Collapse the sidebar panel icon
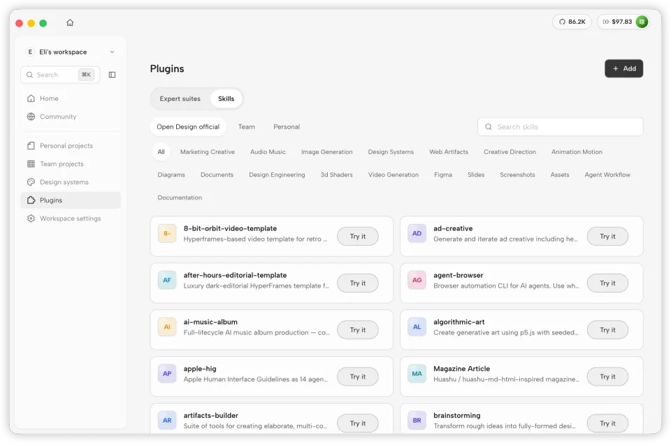Image resolution: width=671 pixels, height=443 pixels. click(112, 75)
